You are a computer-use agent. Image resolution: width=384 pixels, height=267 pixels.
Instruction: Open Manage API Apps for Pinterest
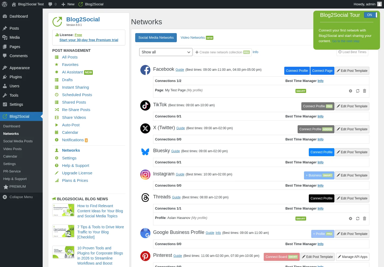(353, 257)
